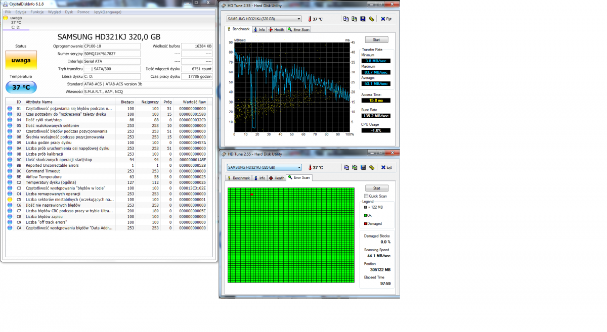Open options icon in HD Tune Benchmark window

371,19
